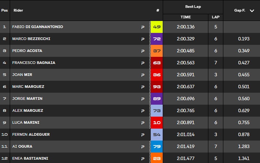Click the pit icon next to Pedro Acosta
This screenshot has width=260, height=163.
(143, 51)
